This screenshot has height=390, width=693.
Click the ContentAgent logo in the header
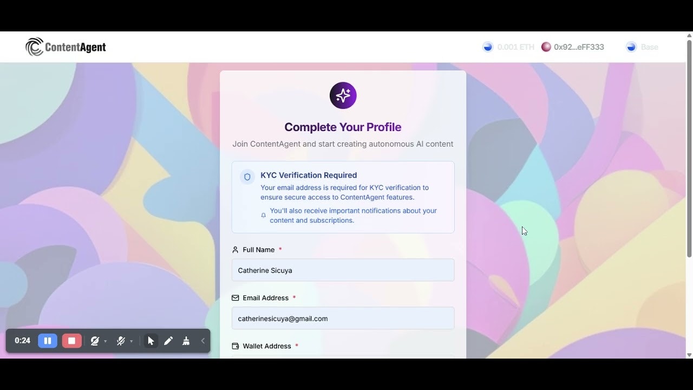coord(66,47)
